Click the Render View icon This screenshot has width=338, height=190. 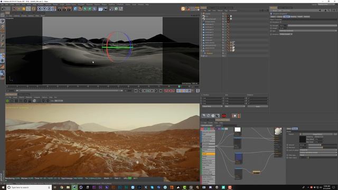point(60,9)
